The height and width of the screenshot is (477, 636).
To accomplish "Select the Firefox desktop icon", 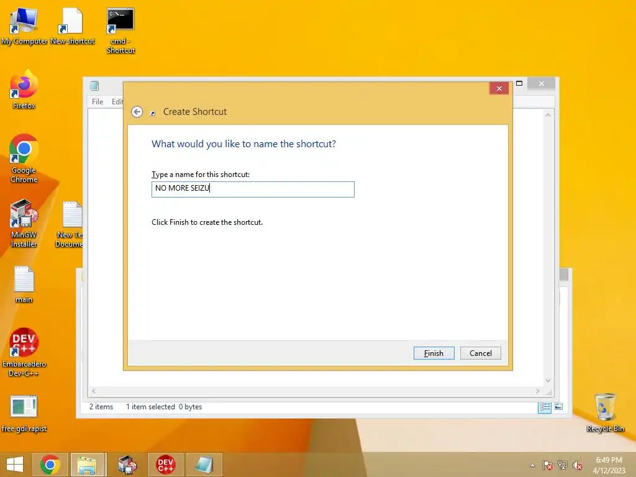I will tap(24, 90).
